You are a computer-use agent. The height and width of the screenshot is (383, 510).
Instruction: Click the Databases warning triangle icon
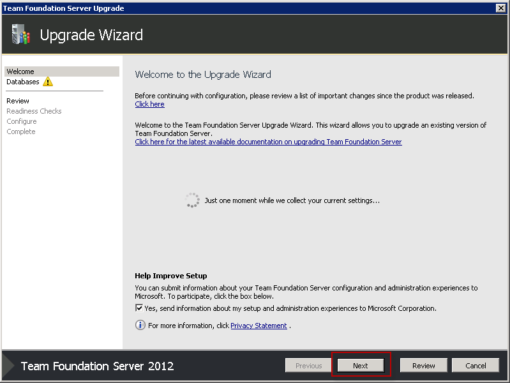(48, 81)
